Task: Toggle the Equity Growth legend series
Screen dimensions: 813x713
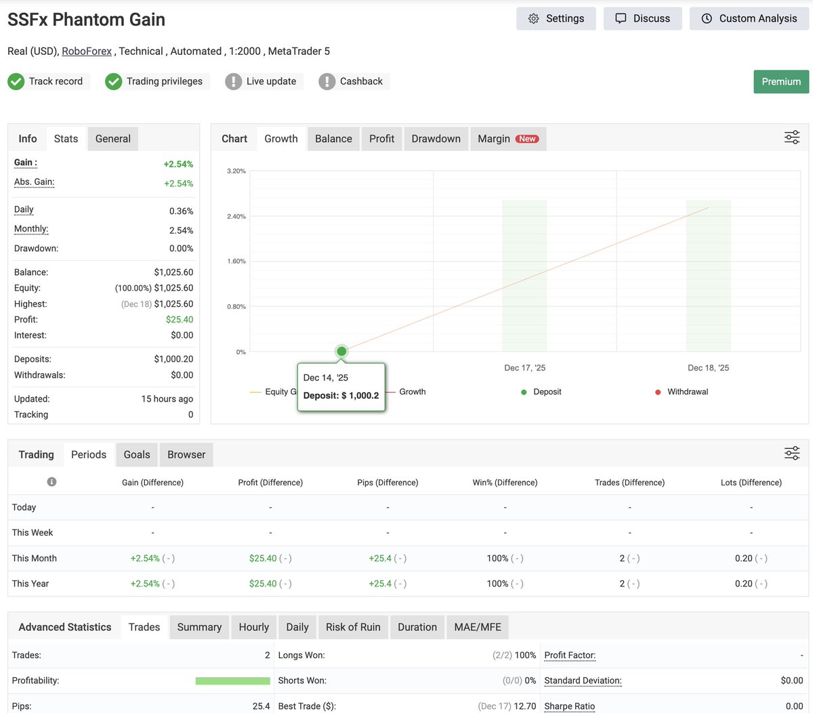Action: [x=273, y=392]
